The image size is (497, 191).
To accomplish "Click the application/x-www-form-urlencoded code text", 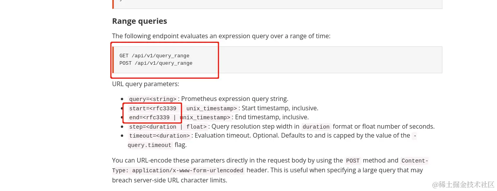I will pyautogui.click(x=187, y=170).
